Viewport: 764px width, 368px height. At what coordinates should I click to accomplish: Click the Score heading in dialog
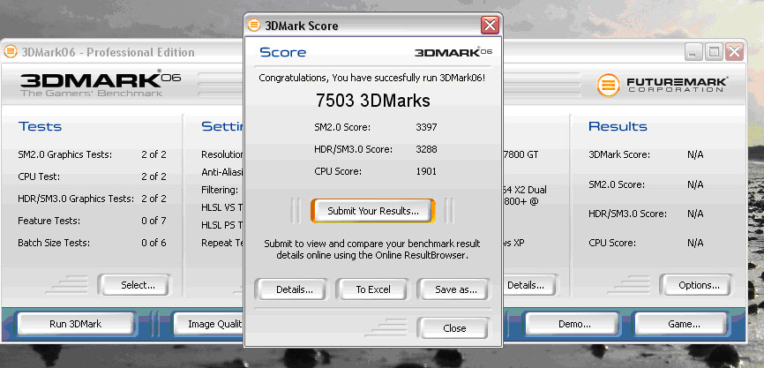point(282,52)
